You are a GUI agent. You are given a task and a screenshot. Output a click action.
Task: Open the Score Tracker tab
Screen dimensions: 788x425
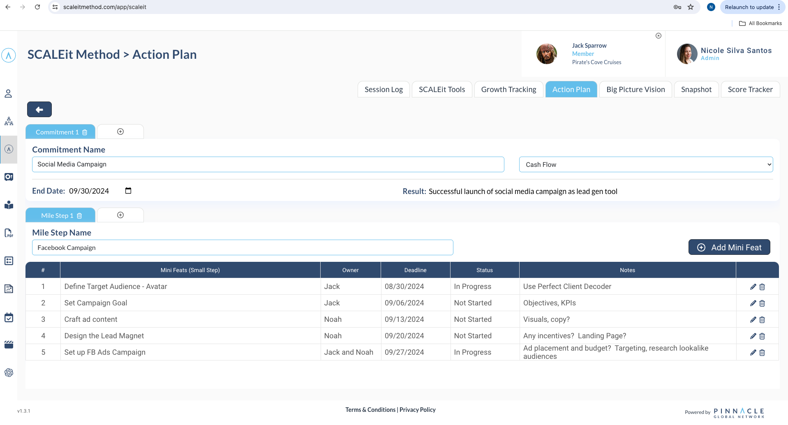pos(750,90)
